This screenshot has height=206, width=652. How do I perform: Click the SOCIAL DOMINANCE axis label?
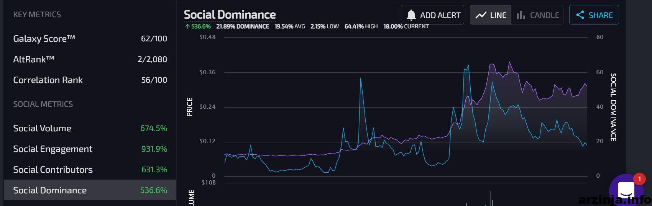point(613,107)
